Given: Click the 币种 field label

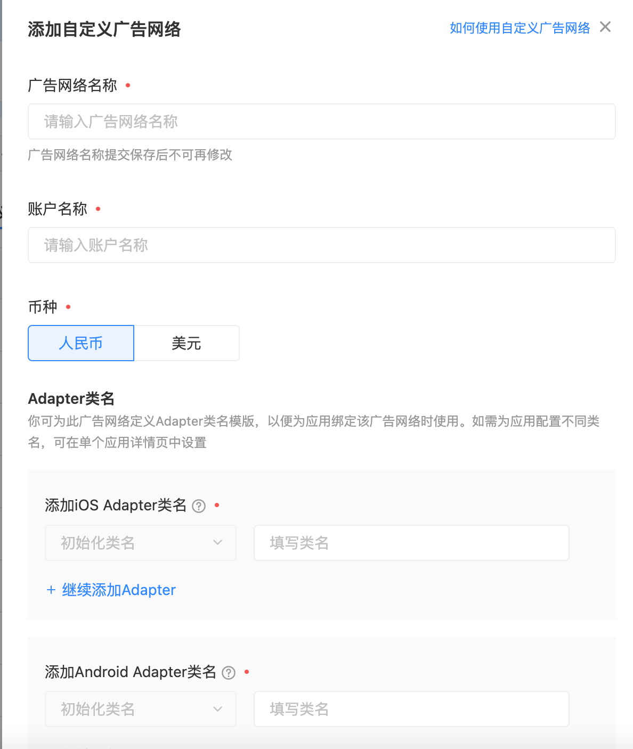Looking at the screenshot, I should 43,307.
